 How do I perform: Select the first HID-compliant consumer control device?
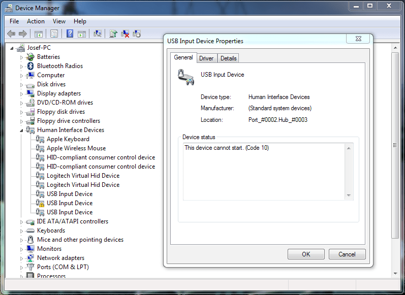(101, 157)
